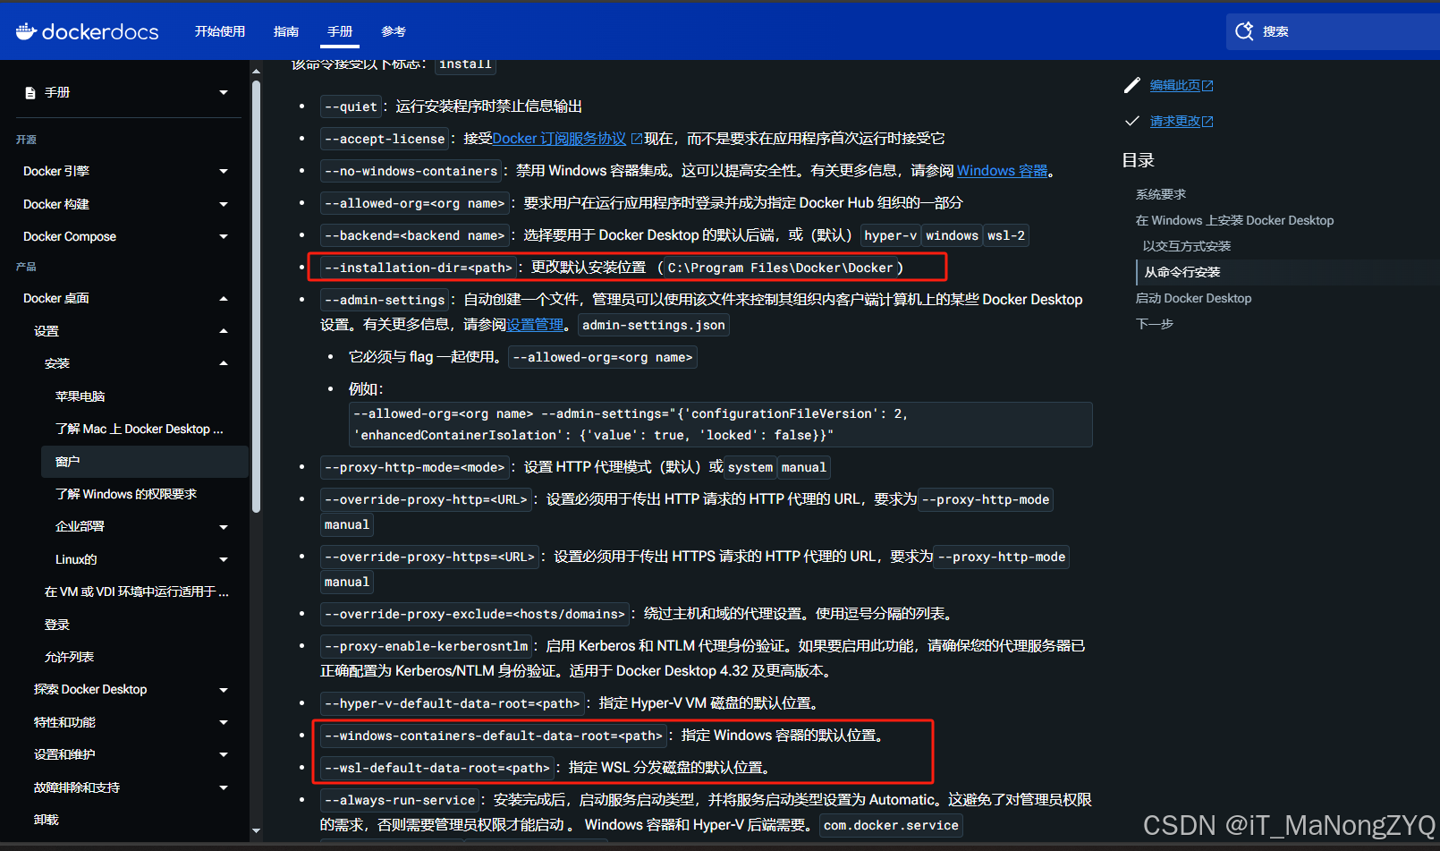The image size is (1440, 851).
Task: Navigate to 系统要求 in the table of contents
Action: (x=1161, y=193)
